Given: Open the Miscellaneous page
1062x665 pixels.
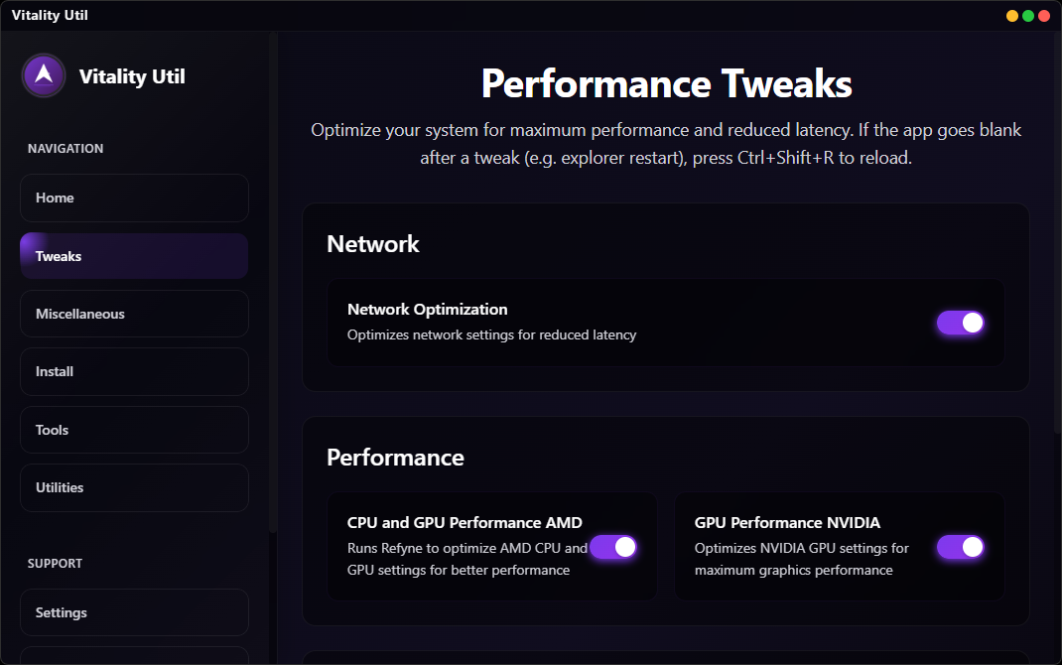Looking at the screenshot, I should (134, 314).
